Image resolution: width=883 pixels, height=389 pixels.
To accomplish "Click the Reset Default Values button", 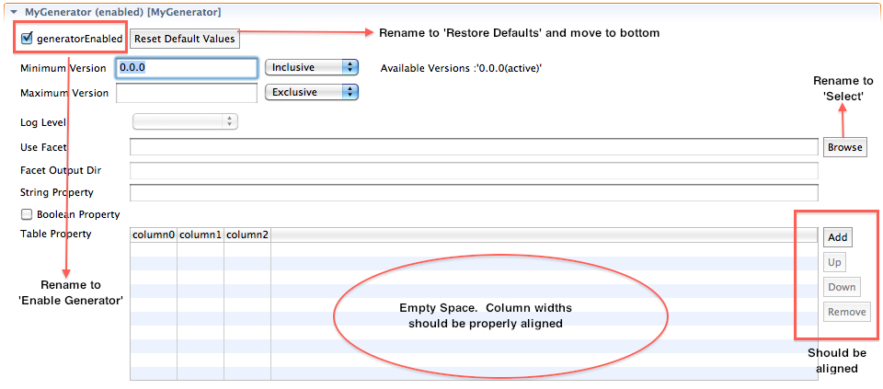I will pyautogui.click(x=185, y=39).
